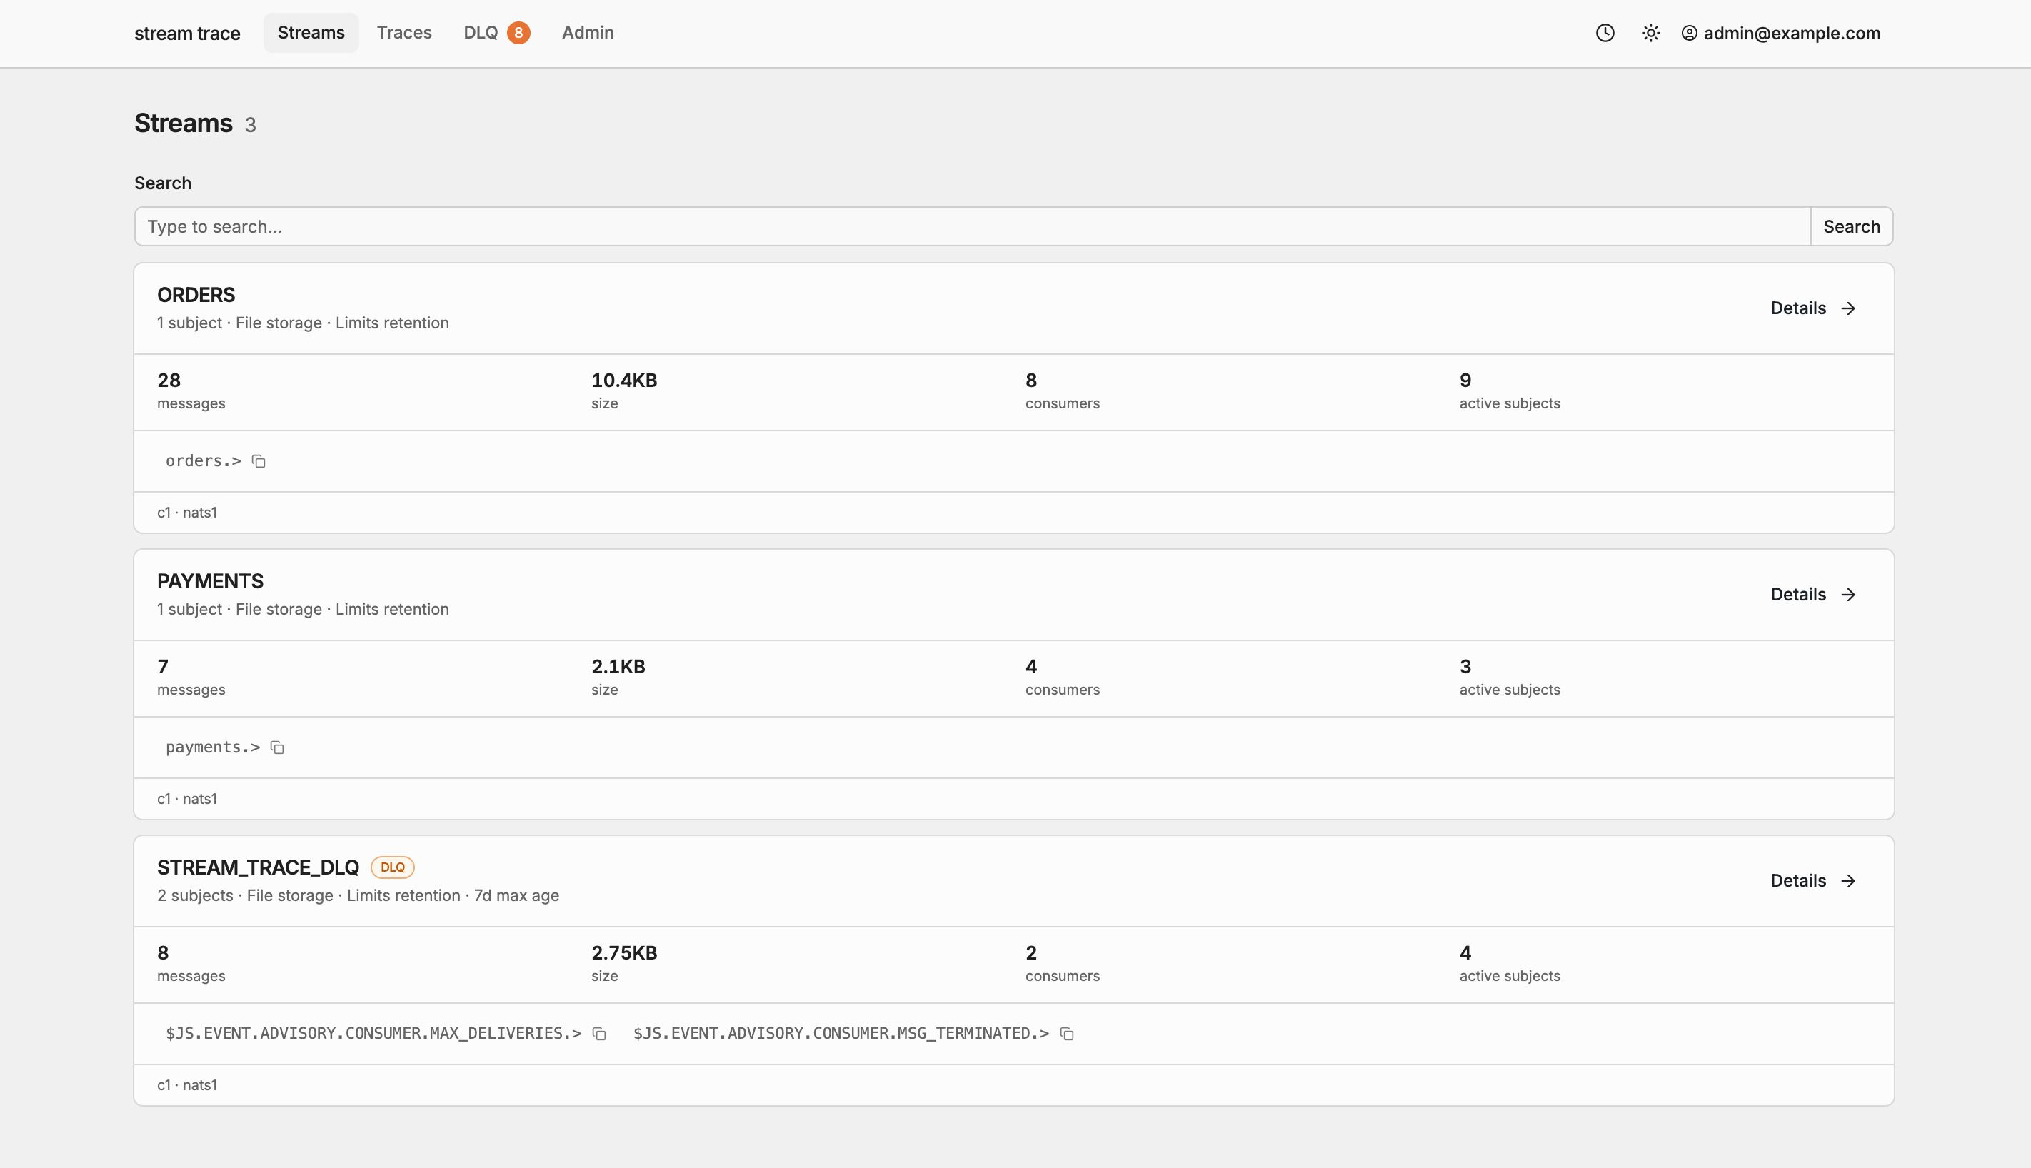
Task: Click the user account icon
Action: click(x=1689, y=33)
